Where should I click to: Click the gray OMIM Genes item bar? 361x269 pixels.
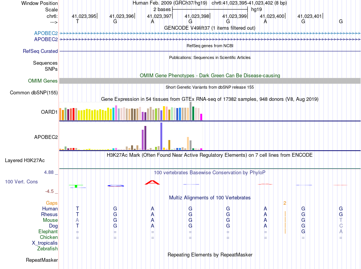210,81
